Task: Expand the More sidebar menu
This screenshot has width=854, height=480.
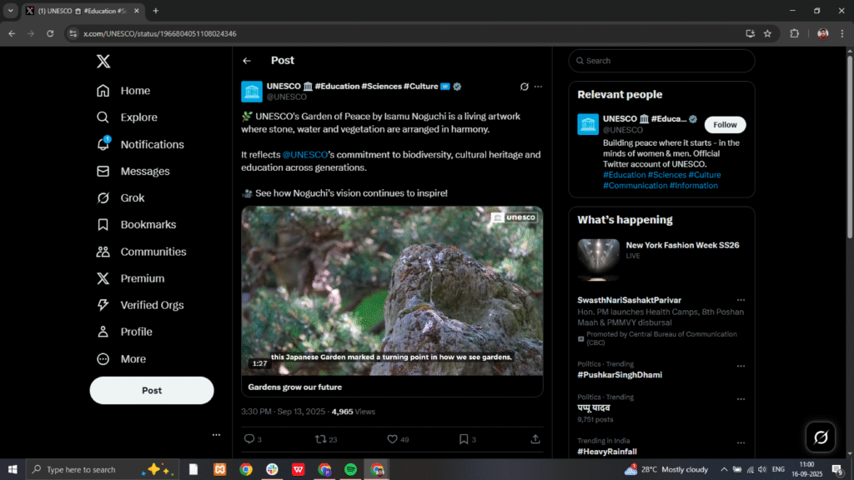Action: click(x=131, y=358)
